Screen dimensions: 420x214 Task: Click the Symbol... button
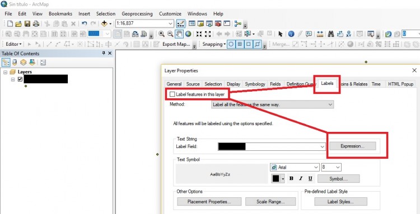coord(339,179)
